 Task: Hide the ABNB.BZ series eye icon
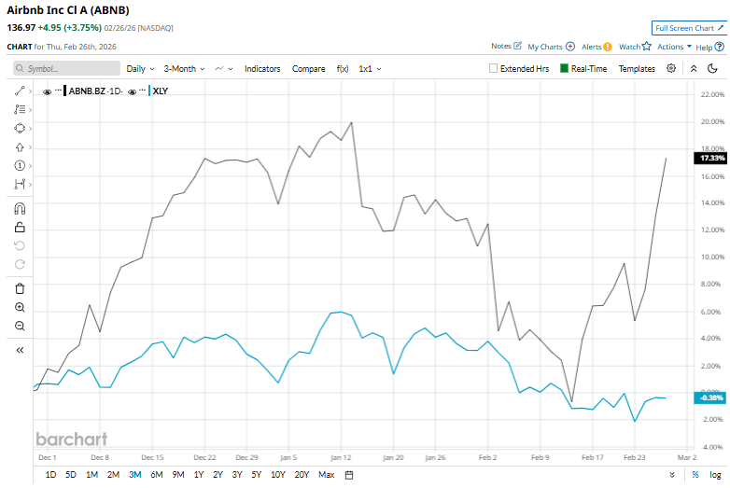(x=47, y=91)
